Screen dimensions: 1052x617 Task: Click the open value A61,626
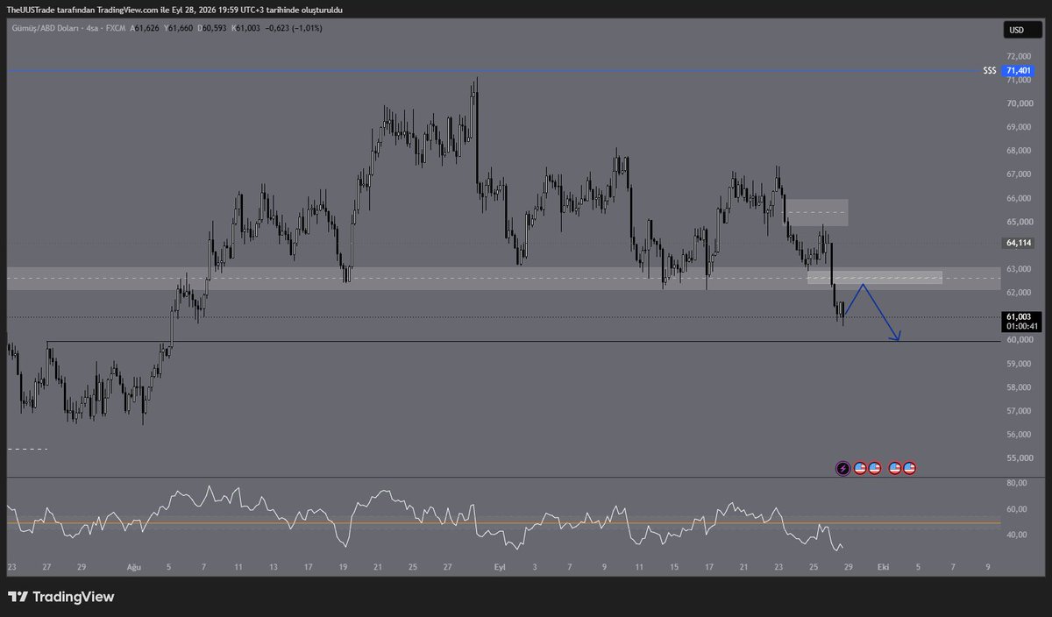point(145,28)
